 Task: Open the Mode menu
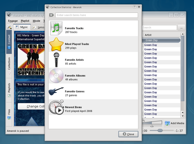(36, 21)
